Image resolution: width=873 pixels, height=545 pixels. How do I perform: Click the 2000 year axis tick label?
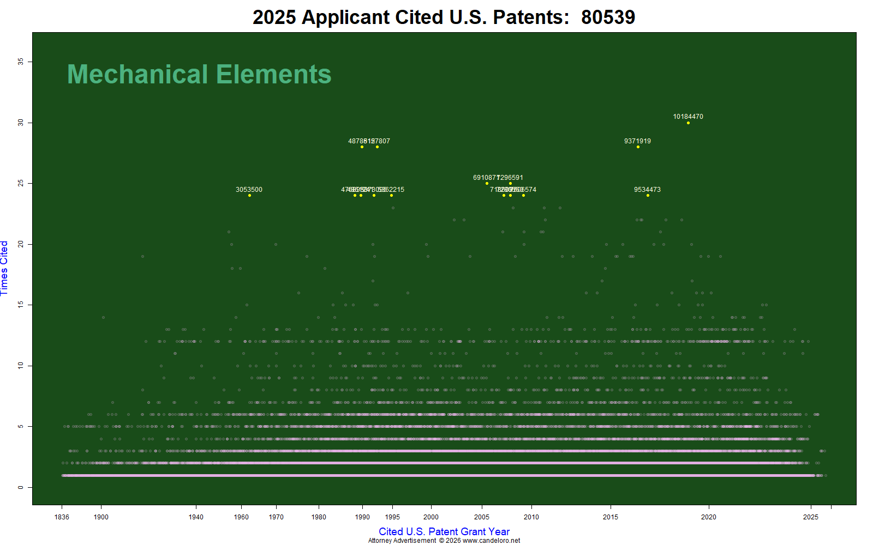click(x=431, y=517)
